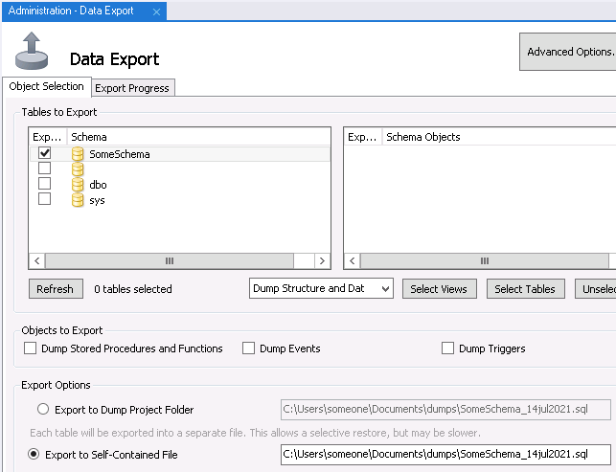Click the unnamed schema database icon
The image size is (616, 472).
[x=78, y=169]
